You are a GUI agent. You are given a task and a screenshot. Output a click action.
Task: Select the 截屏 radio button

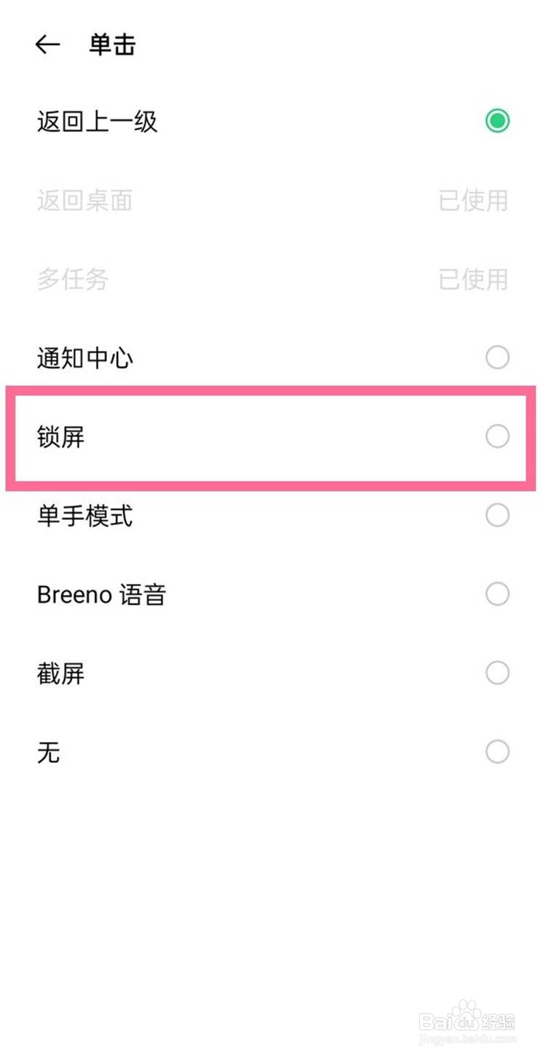click(497, 673)
